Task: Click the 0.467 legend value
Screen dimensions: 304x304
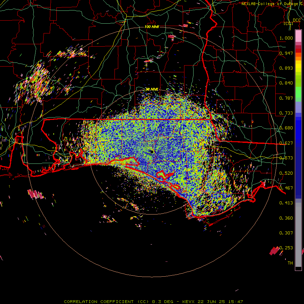Action: coord(286,188)
